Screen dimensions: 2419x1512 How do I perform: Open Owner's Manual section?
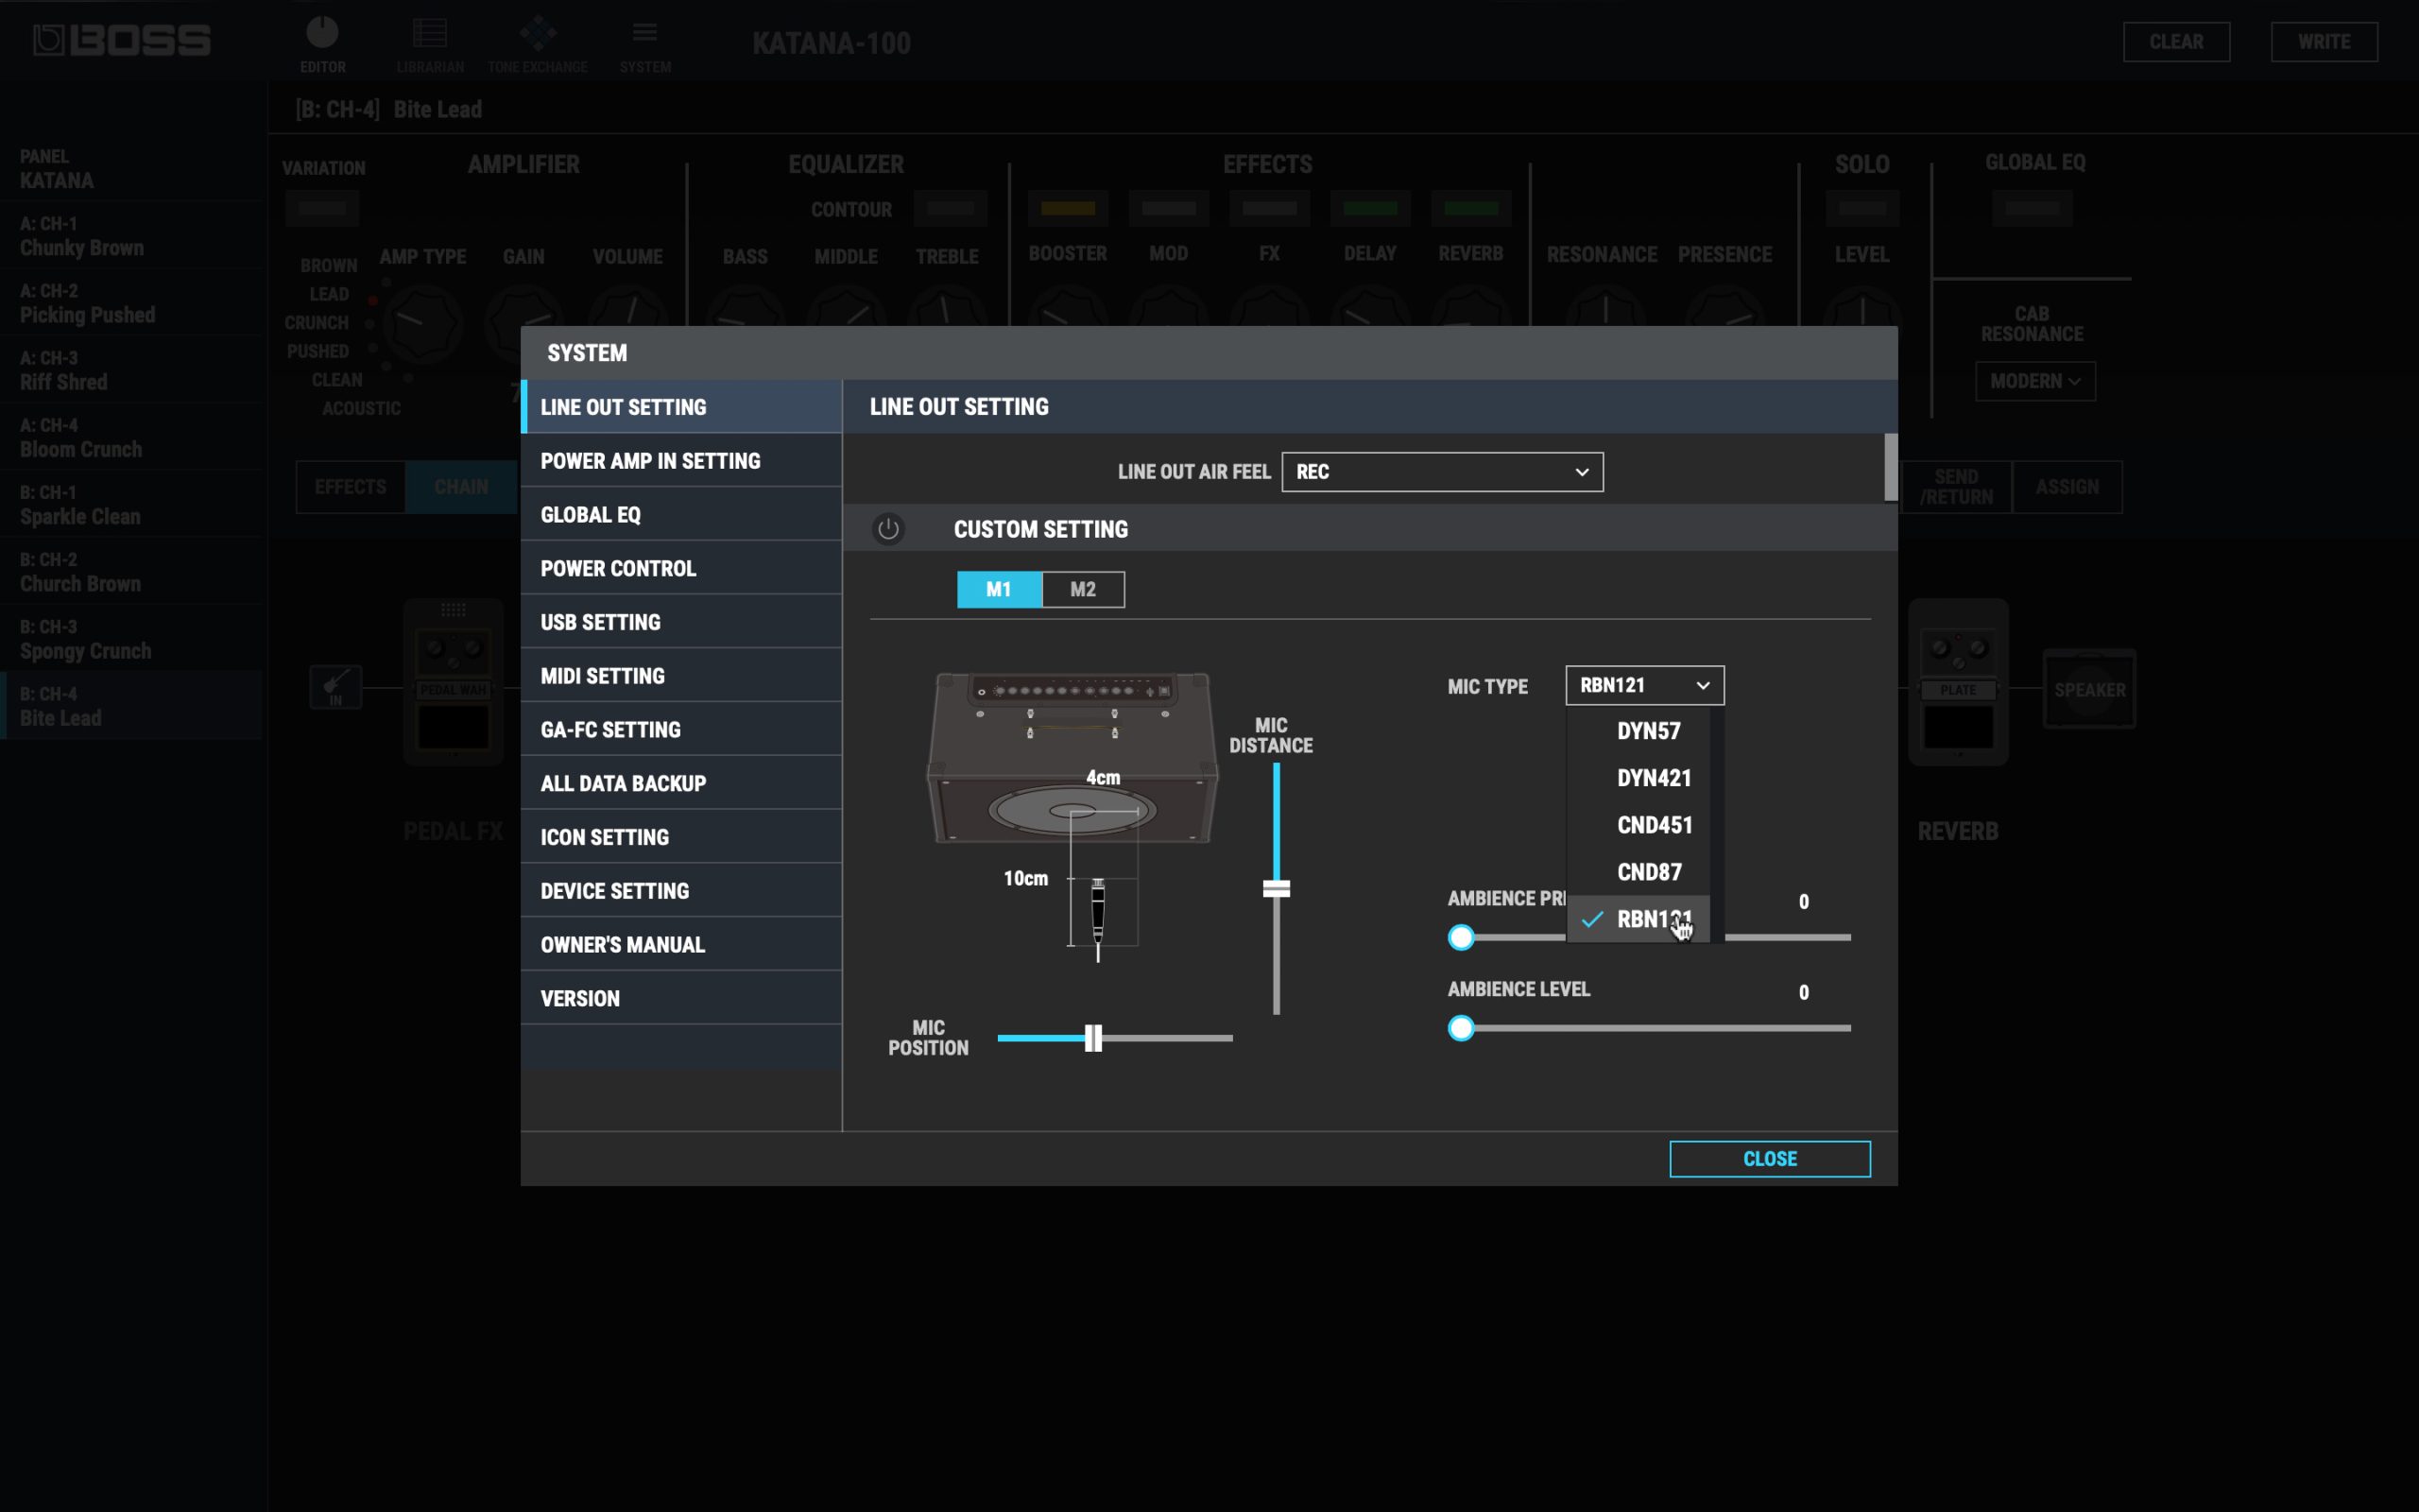click(x=681, y=945)
